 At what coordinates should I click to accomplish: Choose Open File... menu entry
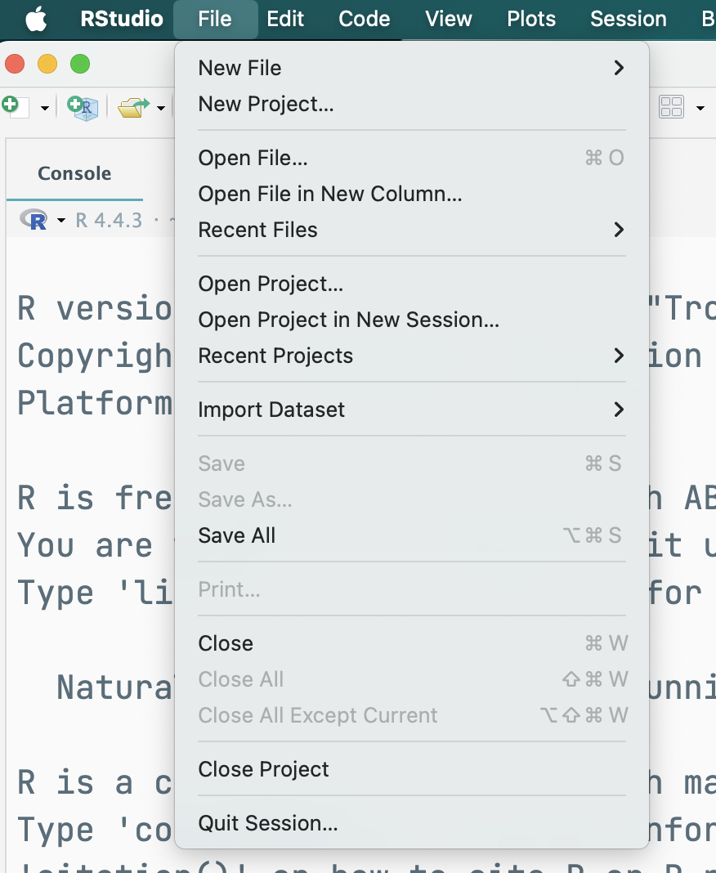253,158
